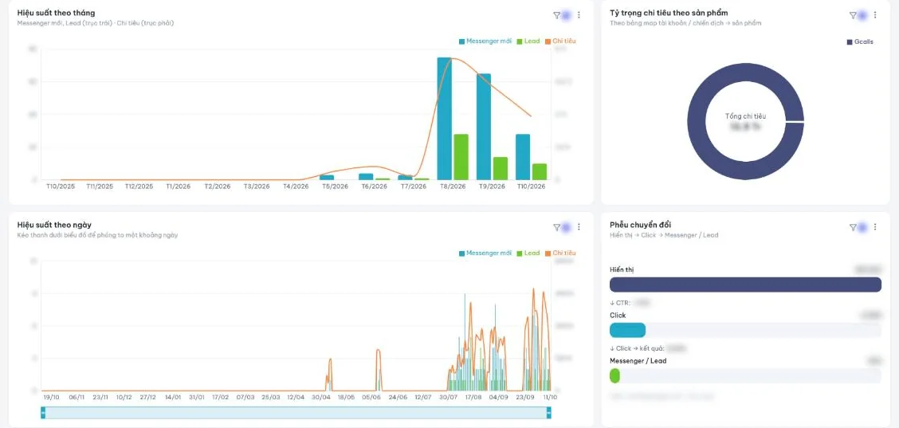Click the Messenger / Lead funnel stage label
Viewport: 899px width, 428px height.
coord(638,361)
